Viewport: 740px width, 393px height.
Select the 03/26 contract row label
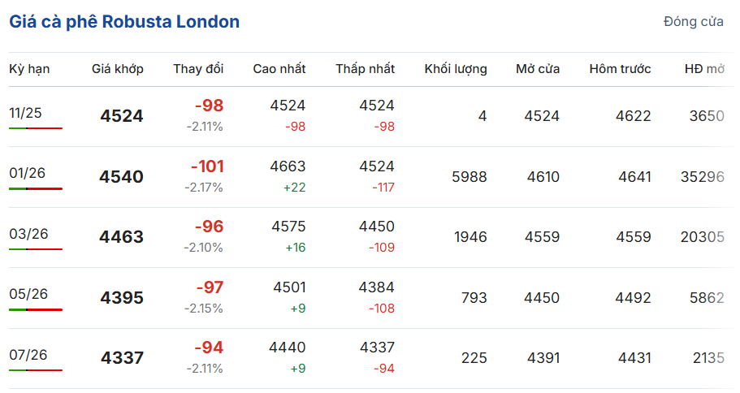coord(29,234)
